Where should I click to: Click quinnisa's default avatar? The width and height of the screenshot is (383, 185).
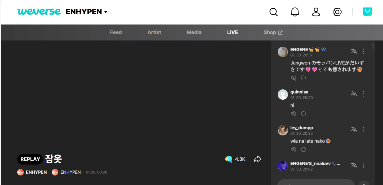click(x=283, y=95)
